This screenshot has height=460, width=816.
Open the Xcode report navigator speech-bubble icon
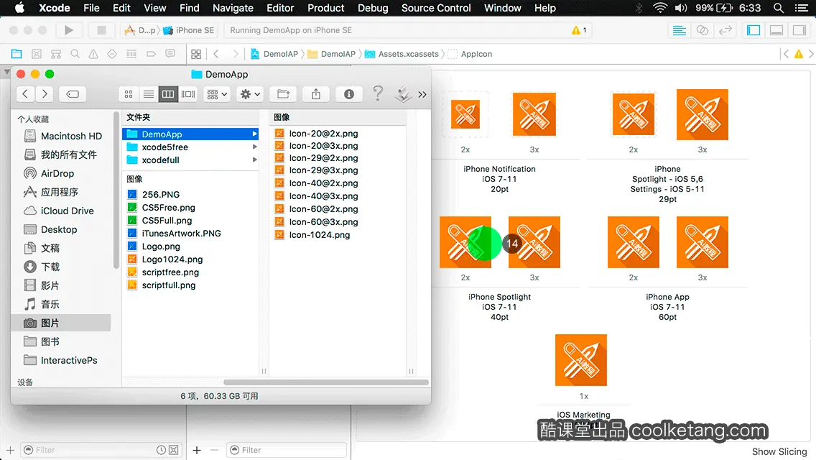click(170, 54)
